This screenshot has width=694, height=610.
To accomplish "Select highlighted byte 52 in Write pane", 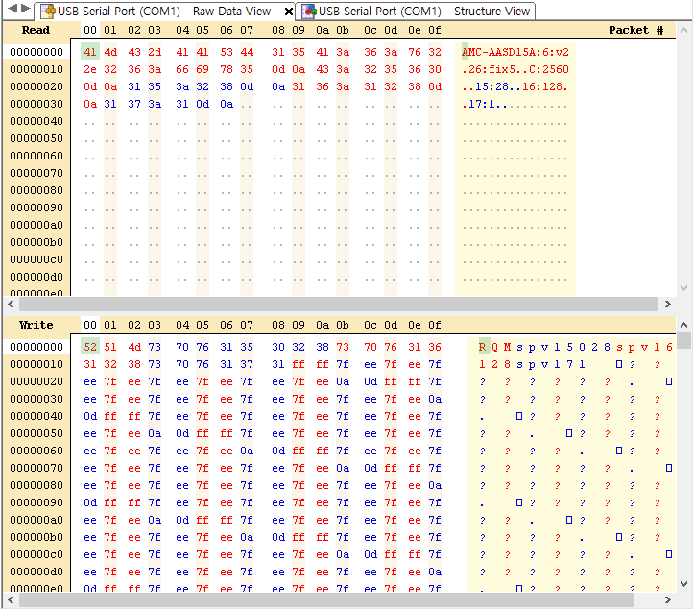I will 90,347.
